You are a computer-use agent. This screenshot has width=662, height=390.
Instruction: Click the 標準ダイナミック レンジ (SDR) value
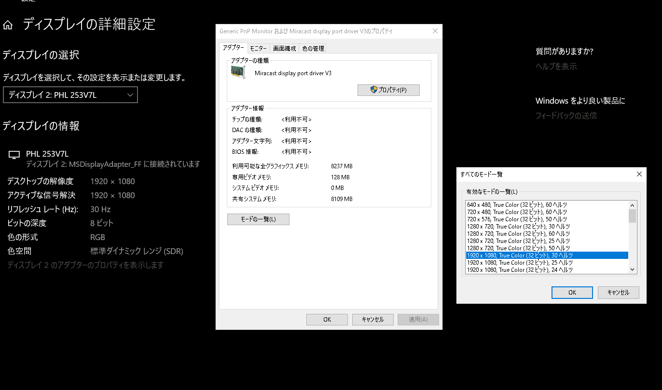[x=137, y=251]
